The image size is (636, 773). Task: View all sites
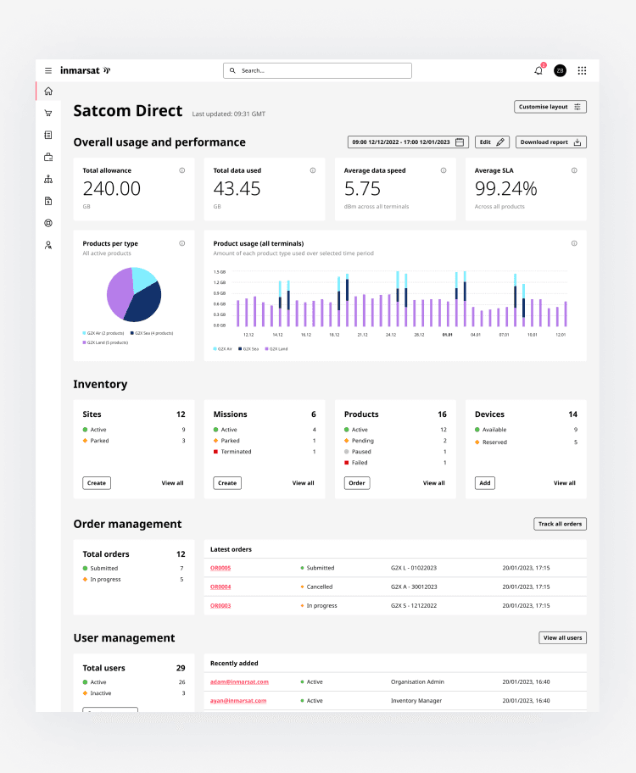coord(172,483)
